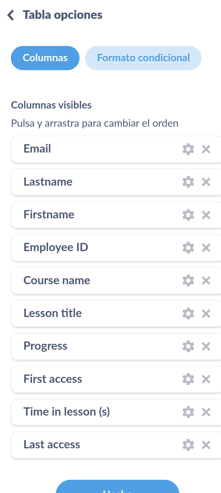Switch to the Columnas tab
221x493 pixels.
[45, 58]
